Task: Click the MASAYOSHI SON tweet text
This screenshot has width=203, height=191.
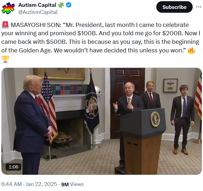Action: [98, 38]
